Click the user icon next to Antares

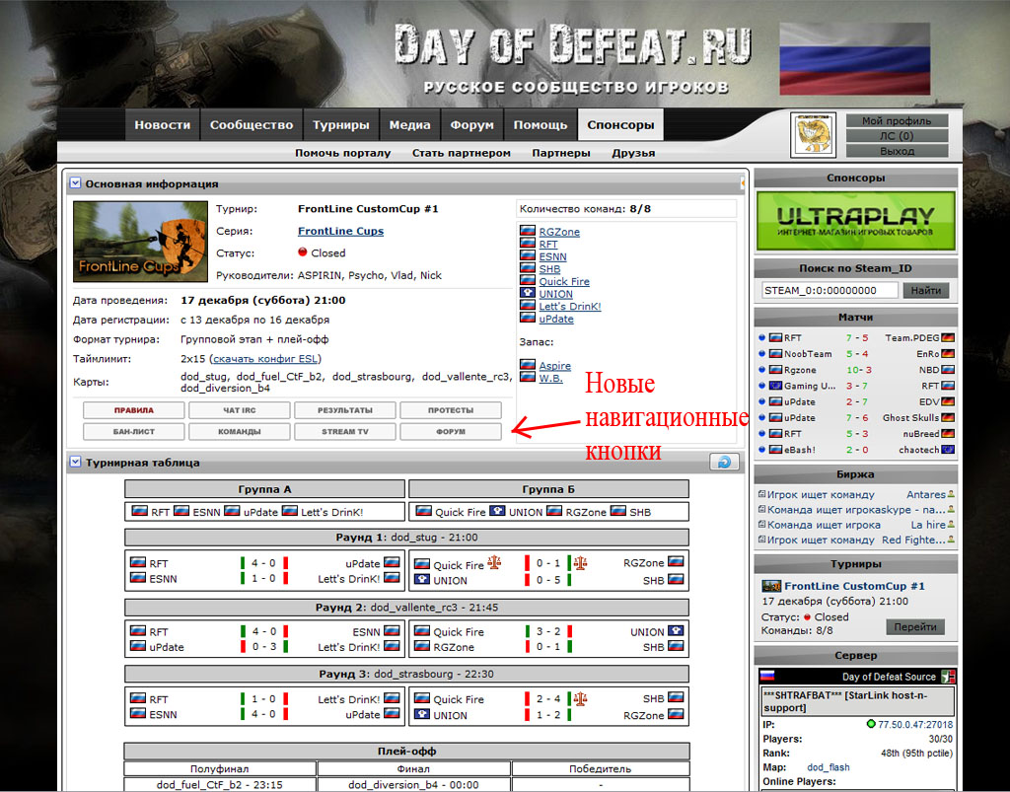pos(951,494)
